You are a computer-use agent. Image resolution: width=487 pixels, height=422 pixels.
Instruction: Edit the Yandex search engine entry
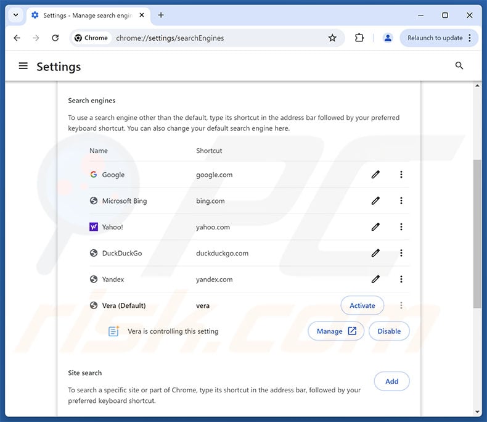click(x=375, y=279)
